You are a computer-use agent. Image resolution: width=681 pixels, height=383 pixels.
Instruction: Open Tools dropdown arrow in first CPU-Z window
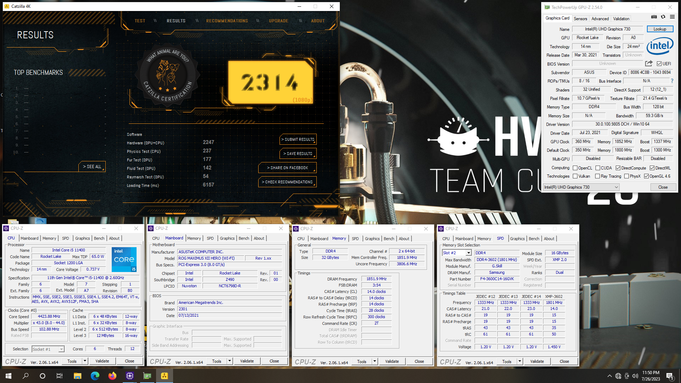[85, 361]
